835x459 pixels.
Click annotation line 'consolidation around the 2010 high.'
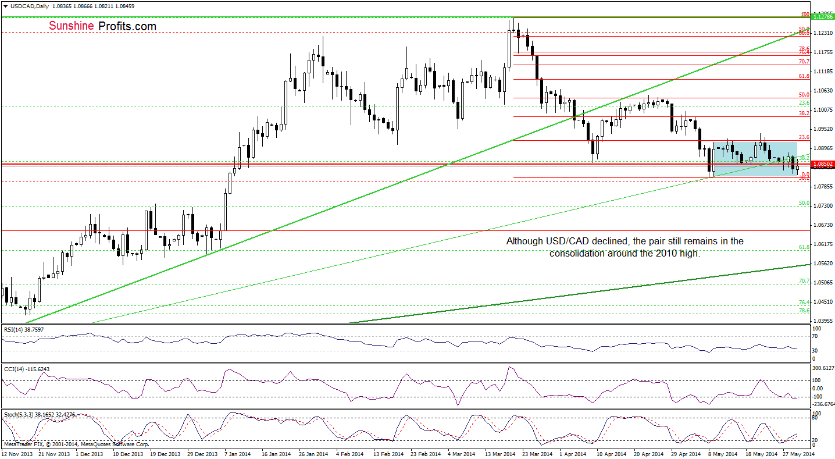pyautogui.click(x=625, y=254)
